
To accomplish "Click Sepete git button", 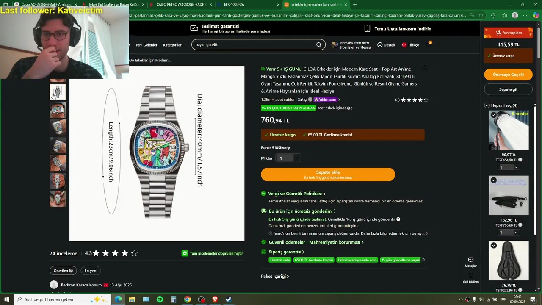I will (508, 89).
